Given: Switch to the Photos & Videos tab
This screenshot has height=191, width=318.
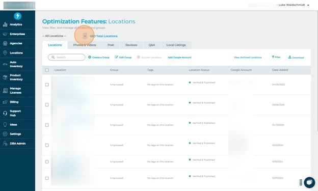Looking at the screenshot, I should tap(85, 45).
